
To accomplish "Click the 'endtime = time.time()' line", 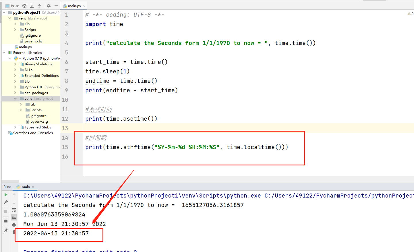I will click(x=121, y=81).
